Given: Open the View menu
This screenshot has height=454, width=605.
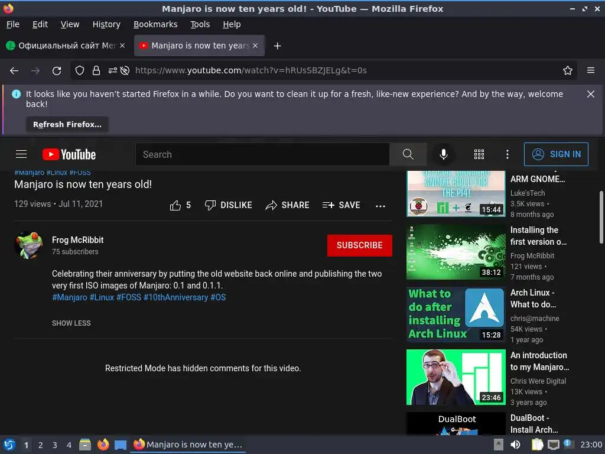Looking at the screenshot, I should pos(70,24).
